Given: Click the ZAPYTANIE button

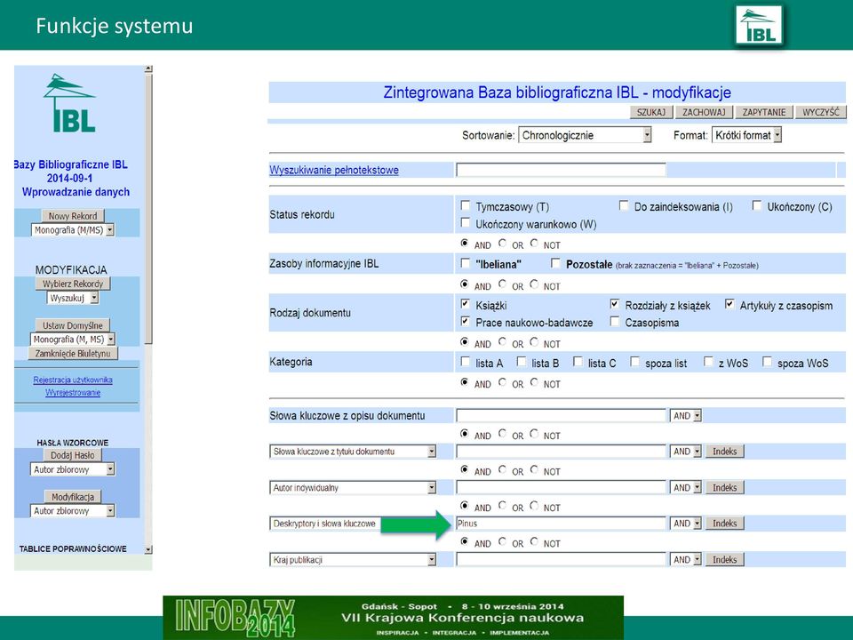Looking at the screenshot, I should point(764,112).
